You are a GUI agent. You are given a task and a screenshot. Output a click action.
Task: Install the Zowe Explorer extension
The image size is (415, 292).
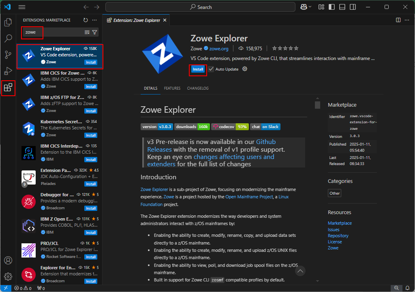(x=198, y=69)
